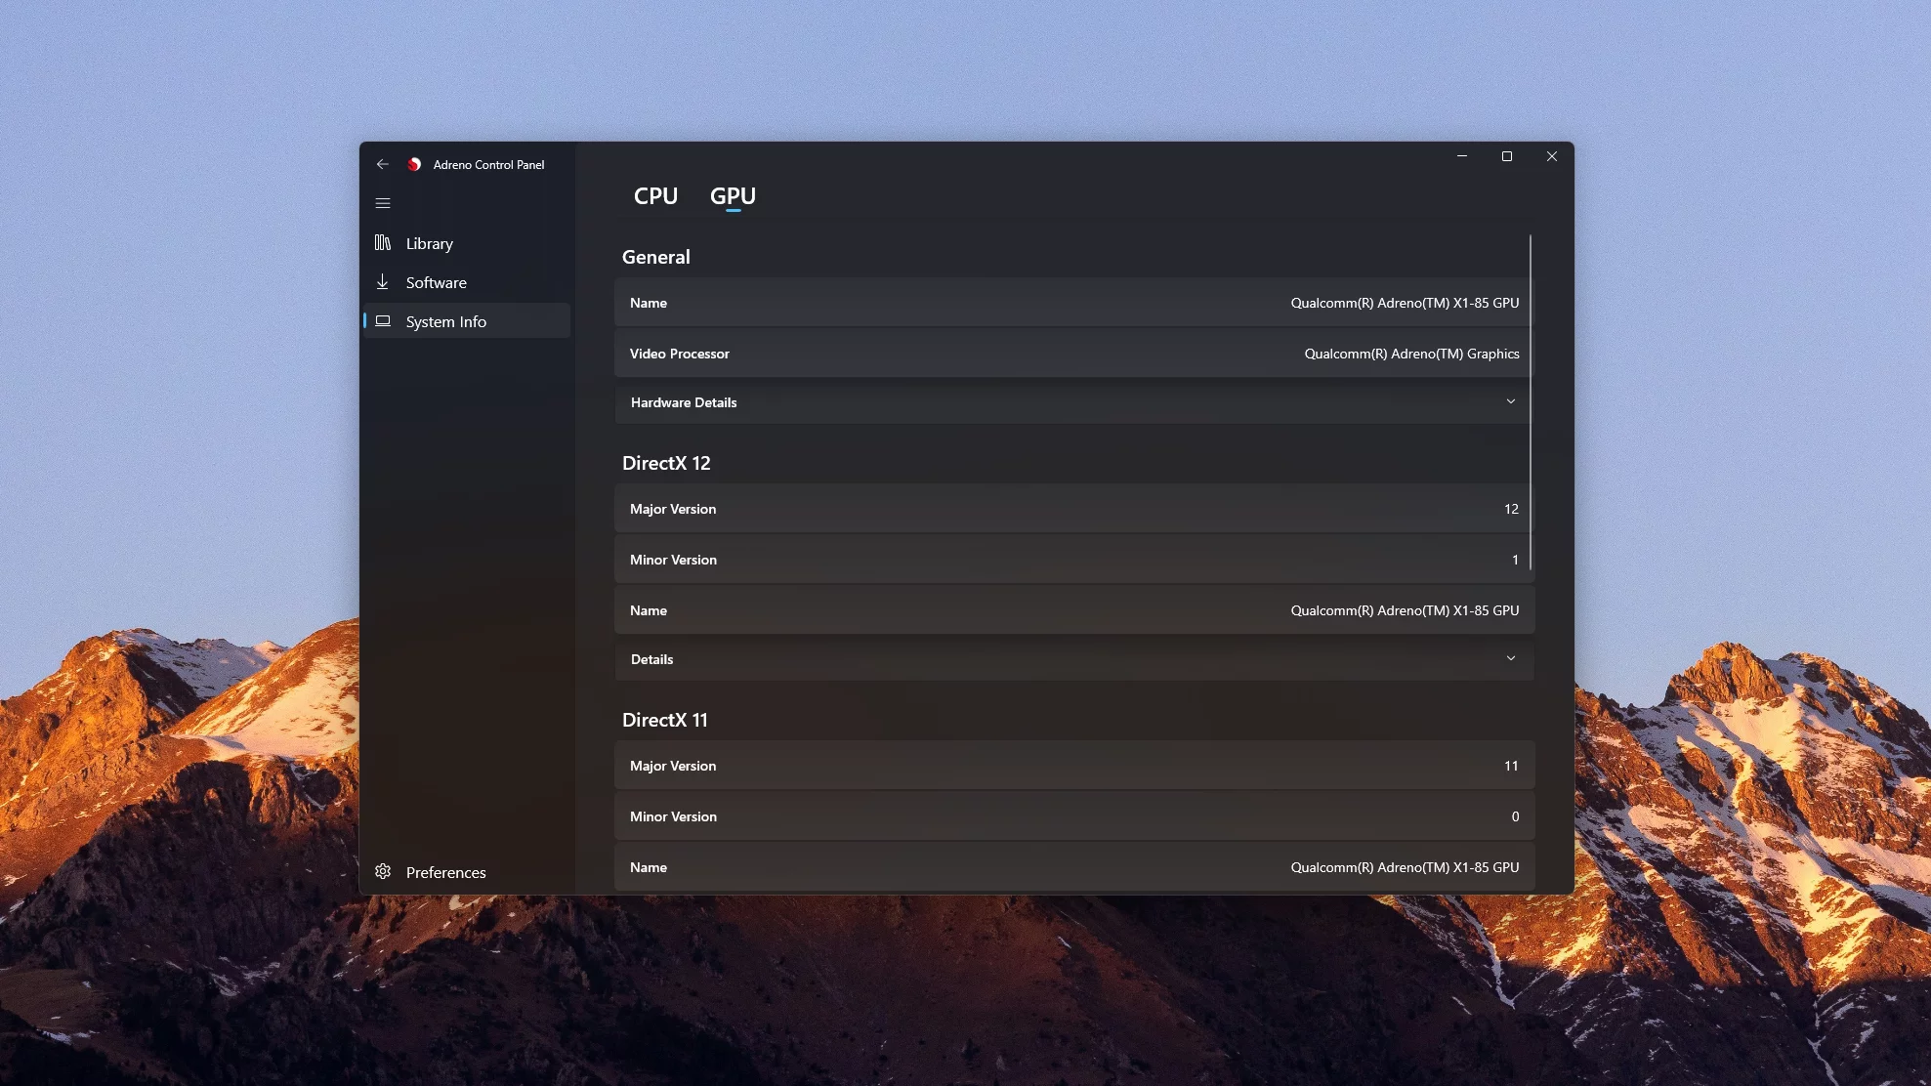
Task: Click the chevron on the Details row
Action: tap(1511, 658)
